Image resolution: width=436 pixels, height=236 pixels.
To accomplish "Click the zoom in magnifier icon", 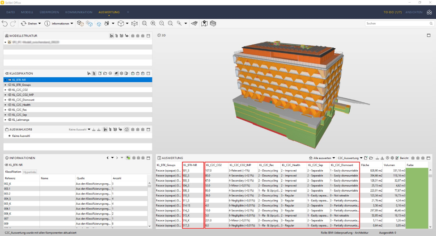I will click(153, 23).
